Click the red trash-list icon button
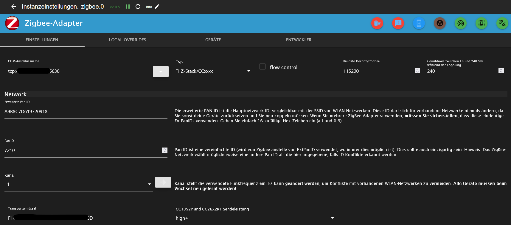This screenshot has height=225, width=511. [x=377, y=23]
